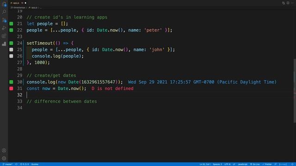
Task: Click JavaScript language mode selector
Action: coord(242,164)
